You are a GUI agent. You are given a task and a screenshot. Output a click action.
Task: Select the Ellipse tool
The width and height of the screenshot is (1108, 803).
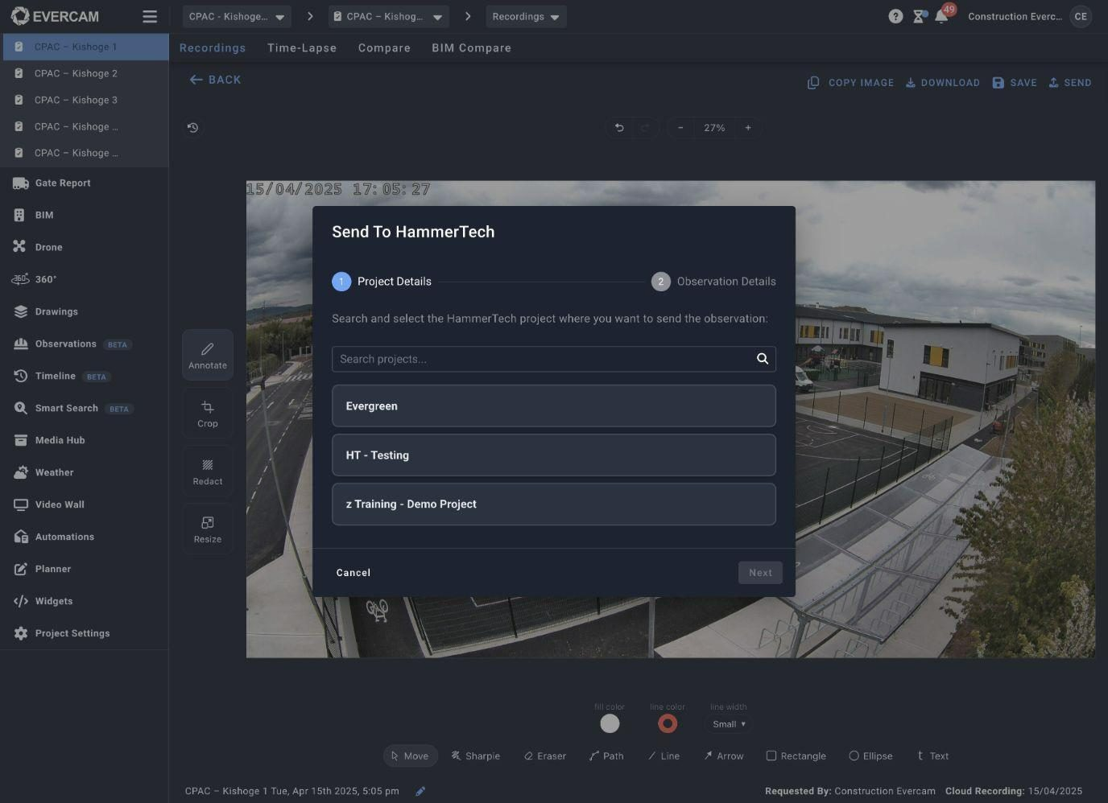coord(870,756)
